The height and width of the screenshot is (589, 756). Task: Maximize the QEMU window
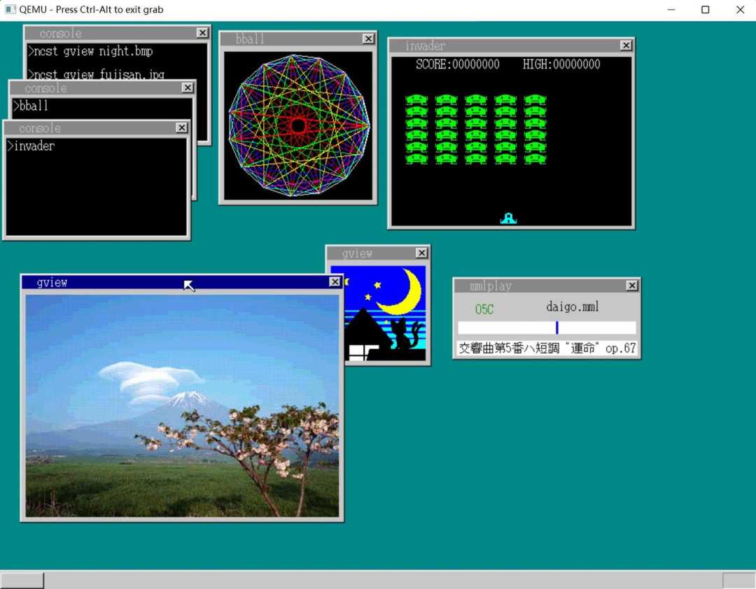(705, 10)
